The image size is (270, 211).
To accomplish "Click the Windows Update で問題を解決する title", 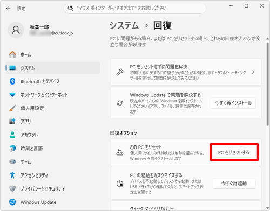I will (x=165, y=95).
